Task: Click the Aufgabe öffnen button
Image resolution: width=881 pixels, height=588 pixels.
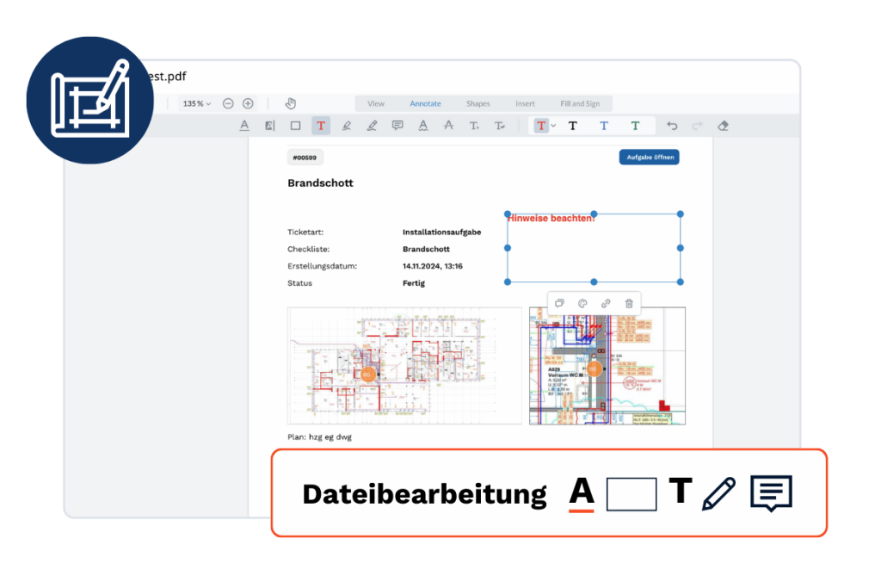Action: click(x=649, y=157)
